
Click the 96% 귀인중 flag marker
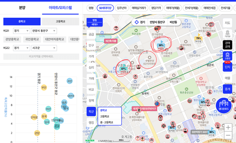click(211, 132)
